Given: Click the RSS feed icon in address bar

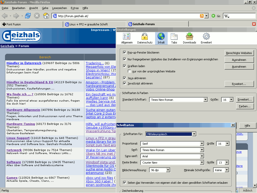Looking at the screenshot, I should coord(202,16).
